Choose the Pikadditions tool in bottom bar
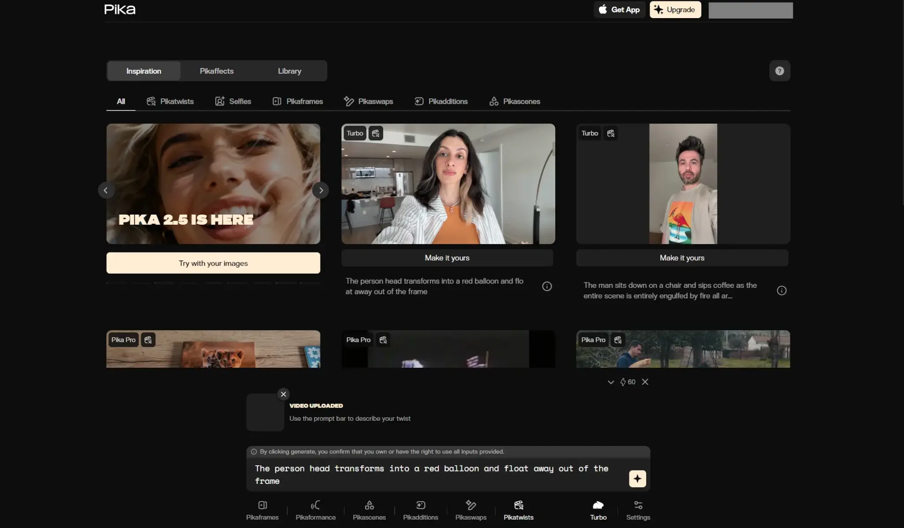Screen dimensions: 904x528 pos(420,510)
